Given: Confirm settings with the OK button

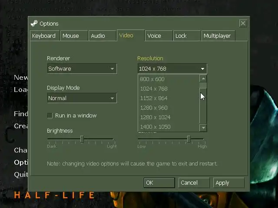Looking at the screenshot, I should coord(159,183).
